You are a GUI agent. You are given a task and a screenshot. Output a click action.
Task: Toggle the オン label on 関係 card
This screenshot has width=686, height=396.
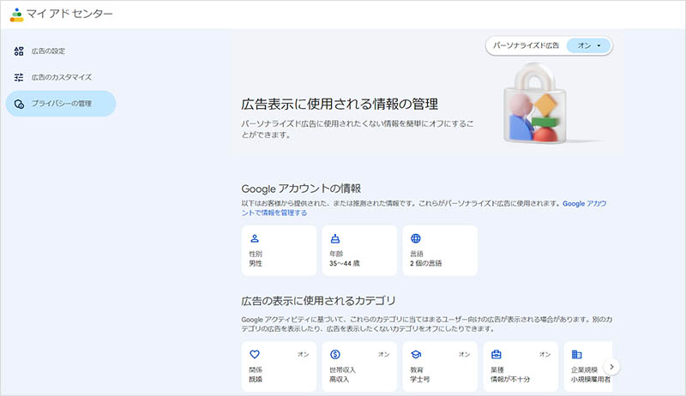click(x=303, y=354)
